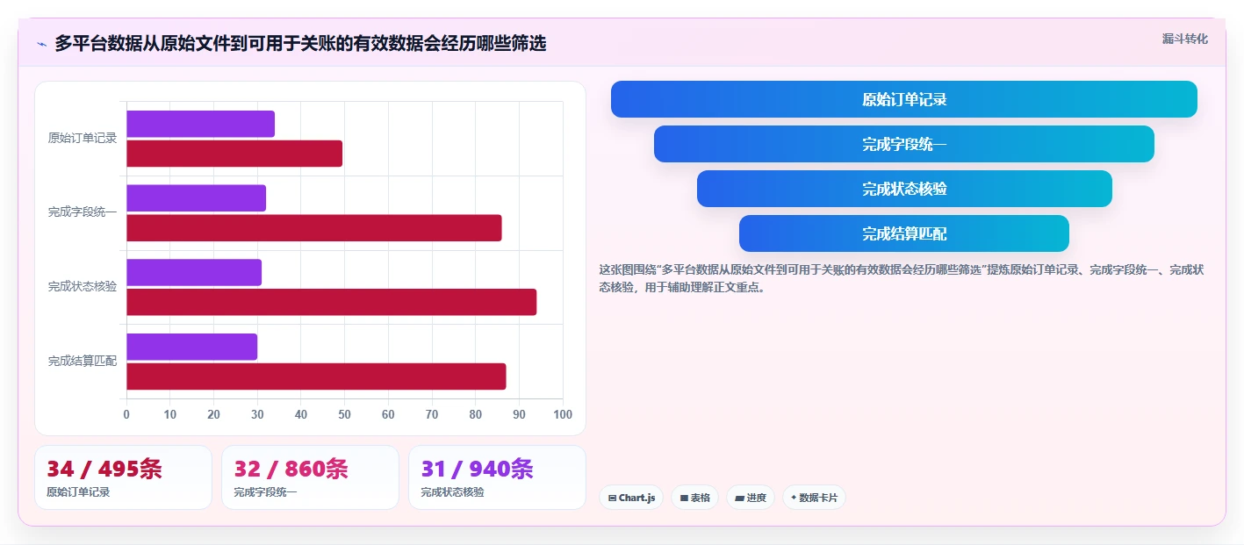Open the 32 / 860条 data card
Screen dimensions: 1244x545
[x=310, y=477]
